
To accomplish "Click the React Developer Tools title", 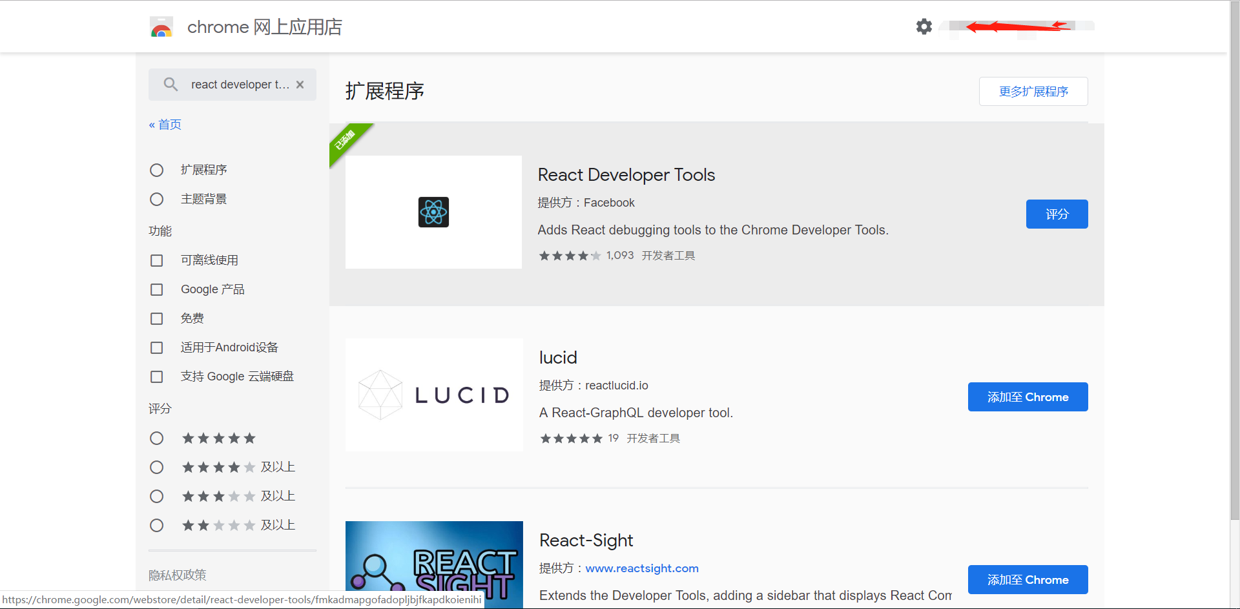I will (x=626, y=175).
